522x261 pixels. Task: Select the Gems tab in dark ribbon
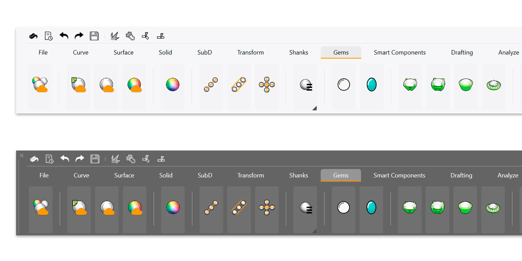[x=341, y=175]
